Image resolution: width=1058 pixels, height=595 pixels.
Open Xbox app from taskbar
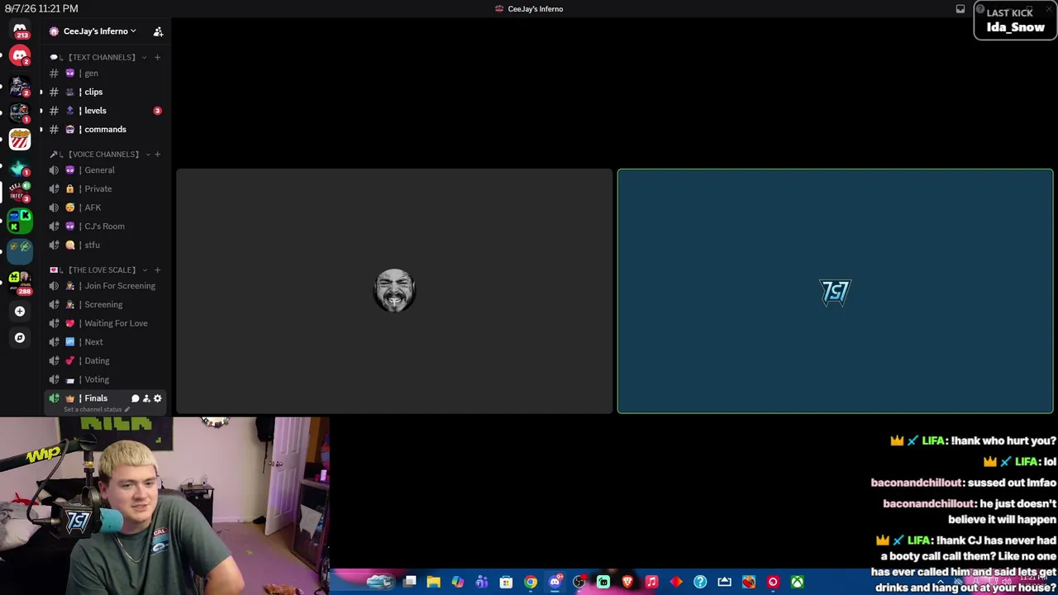coord(797,583)
